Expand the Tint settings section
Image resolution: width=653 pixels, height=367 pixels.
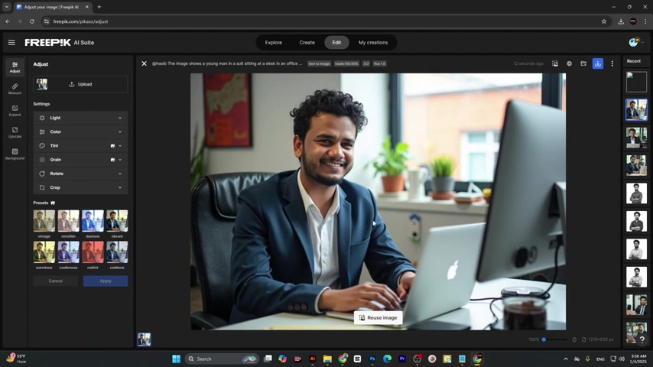pos(80,146)
